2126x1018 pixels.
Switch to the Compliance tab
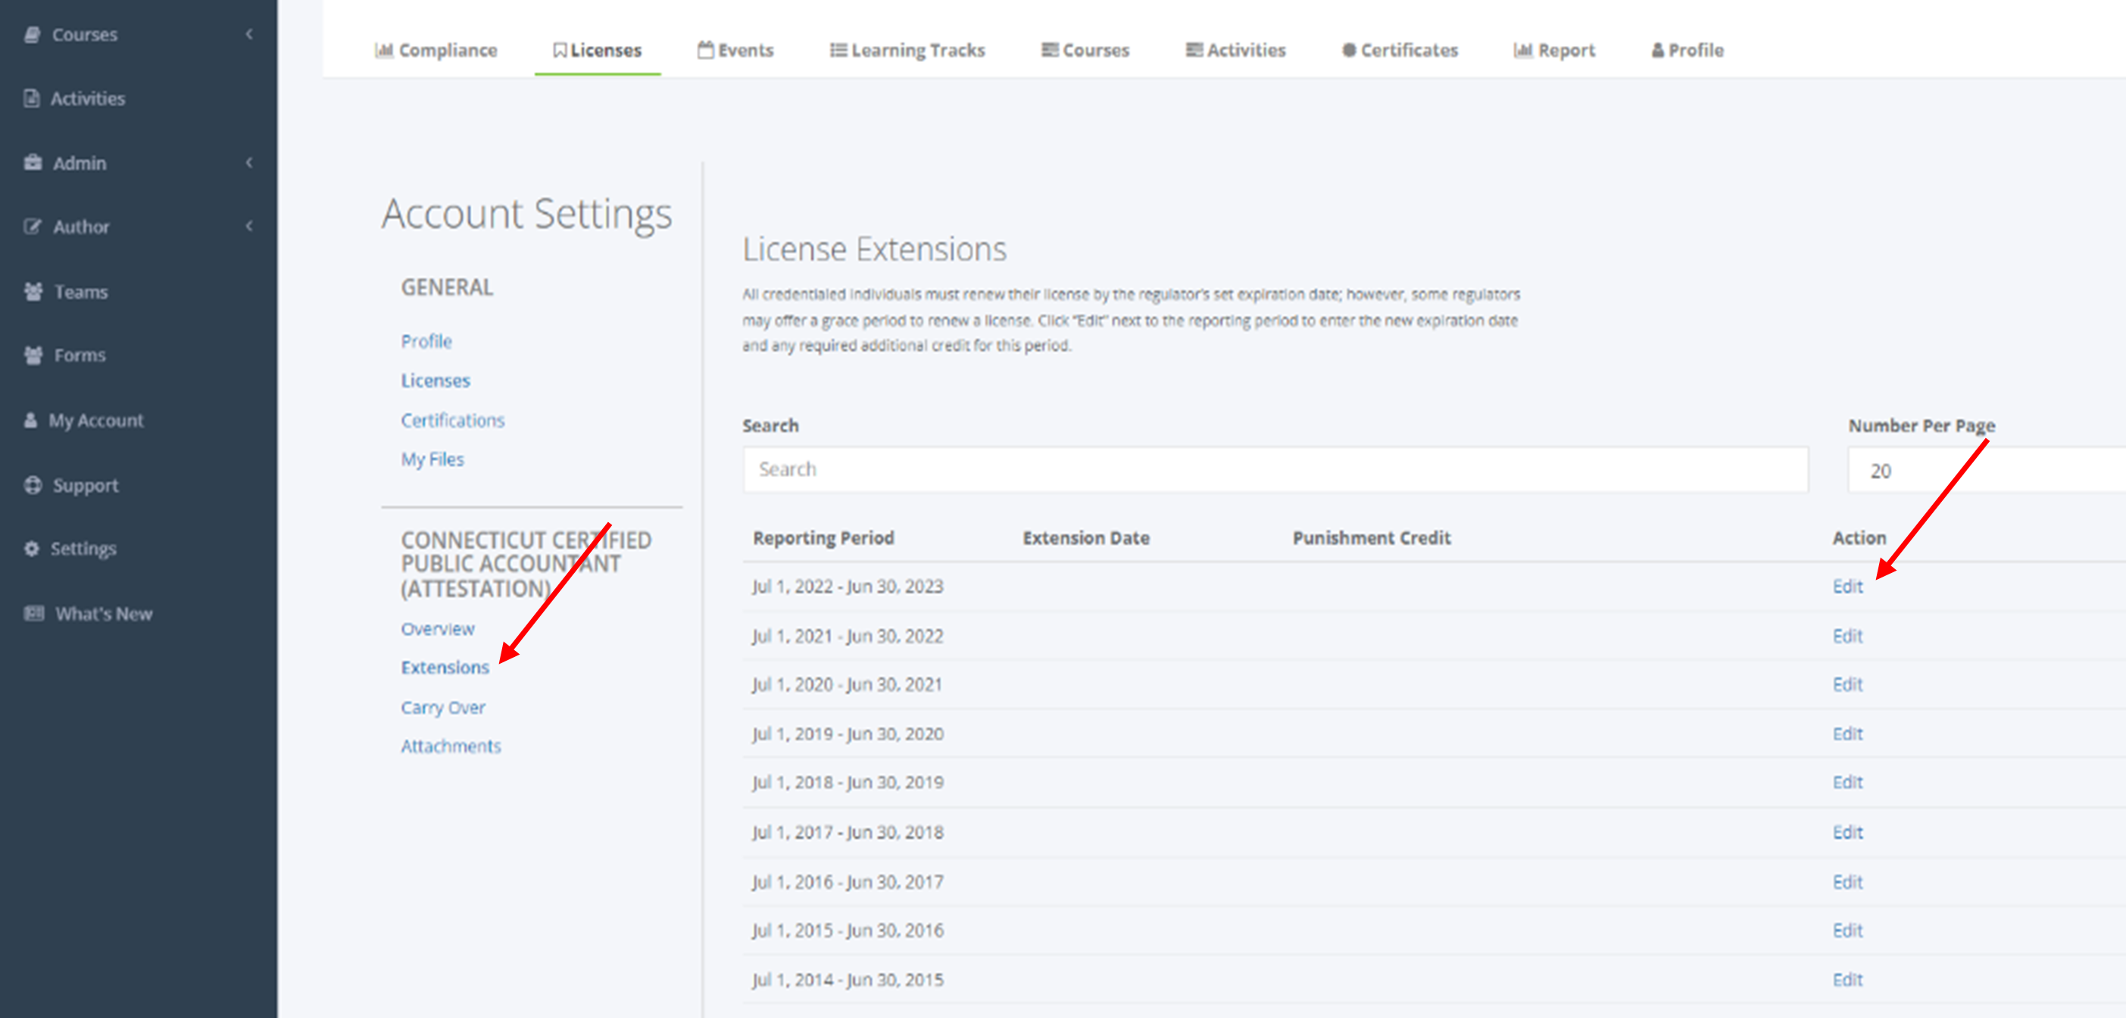[x=436, y=50]
